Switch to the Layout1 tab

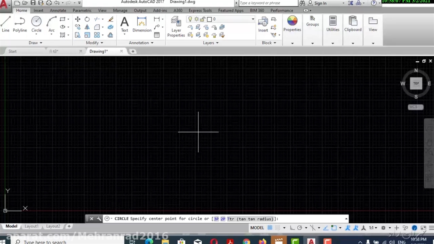31,226
